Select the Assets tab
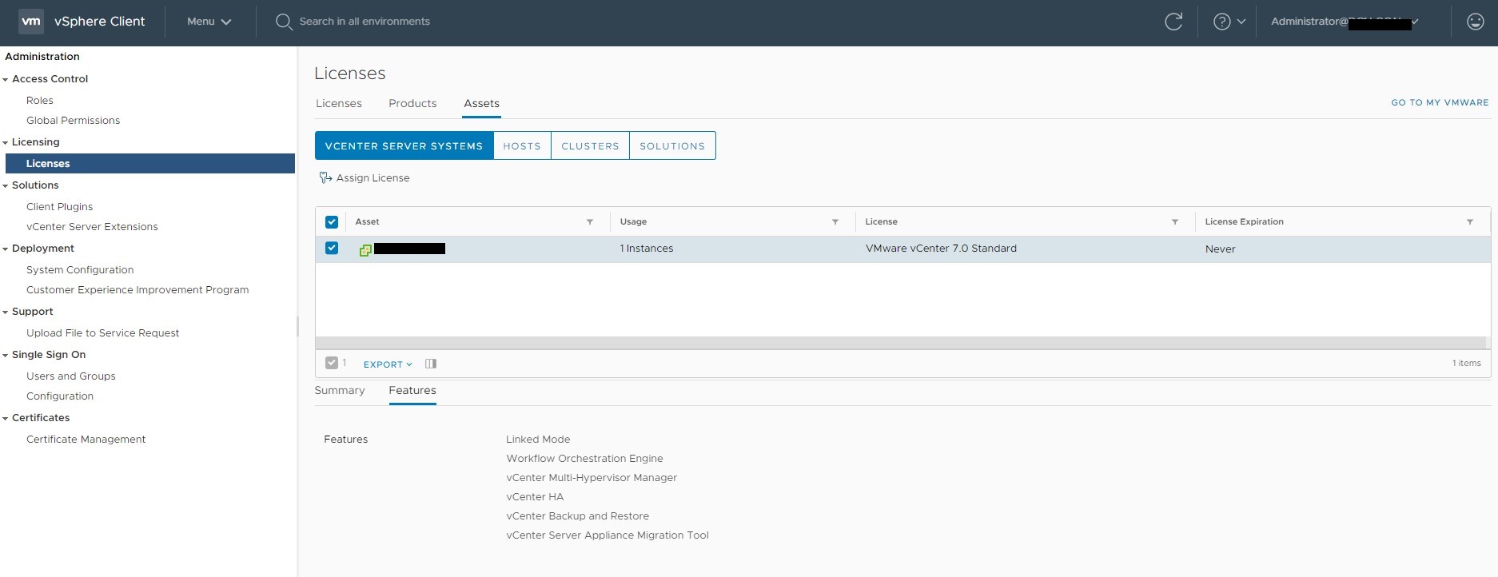This screenshot has width=1498, height=577. 481,104
